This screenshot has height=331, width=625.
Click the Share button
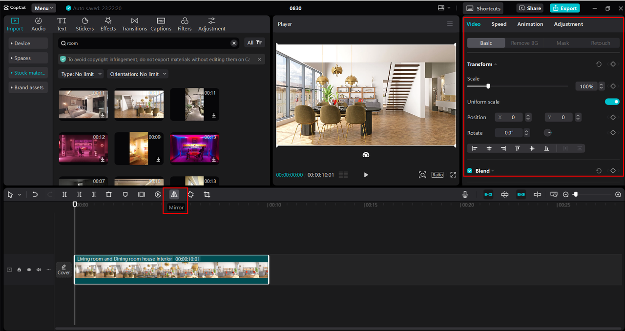530,8
